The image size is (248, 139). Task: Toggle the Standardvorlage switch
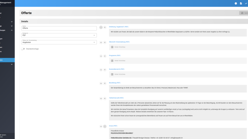pos(23,49)
